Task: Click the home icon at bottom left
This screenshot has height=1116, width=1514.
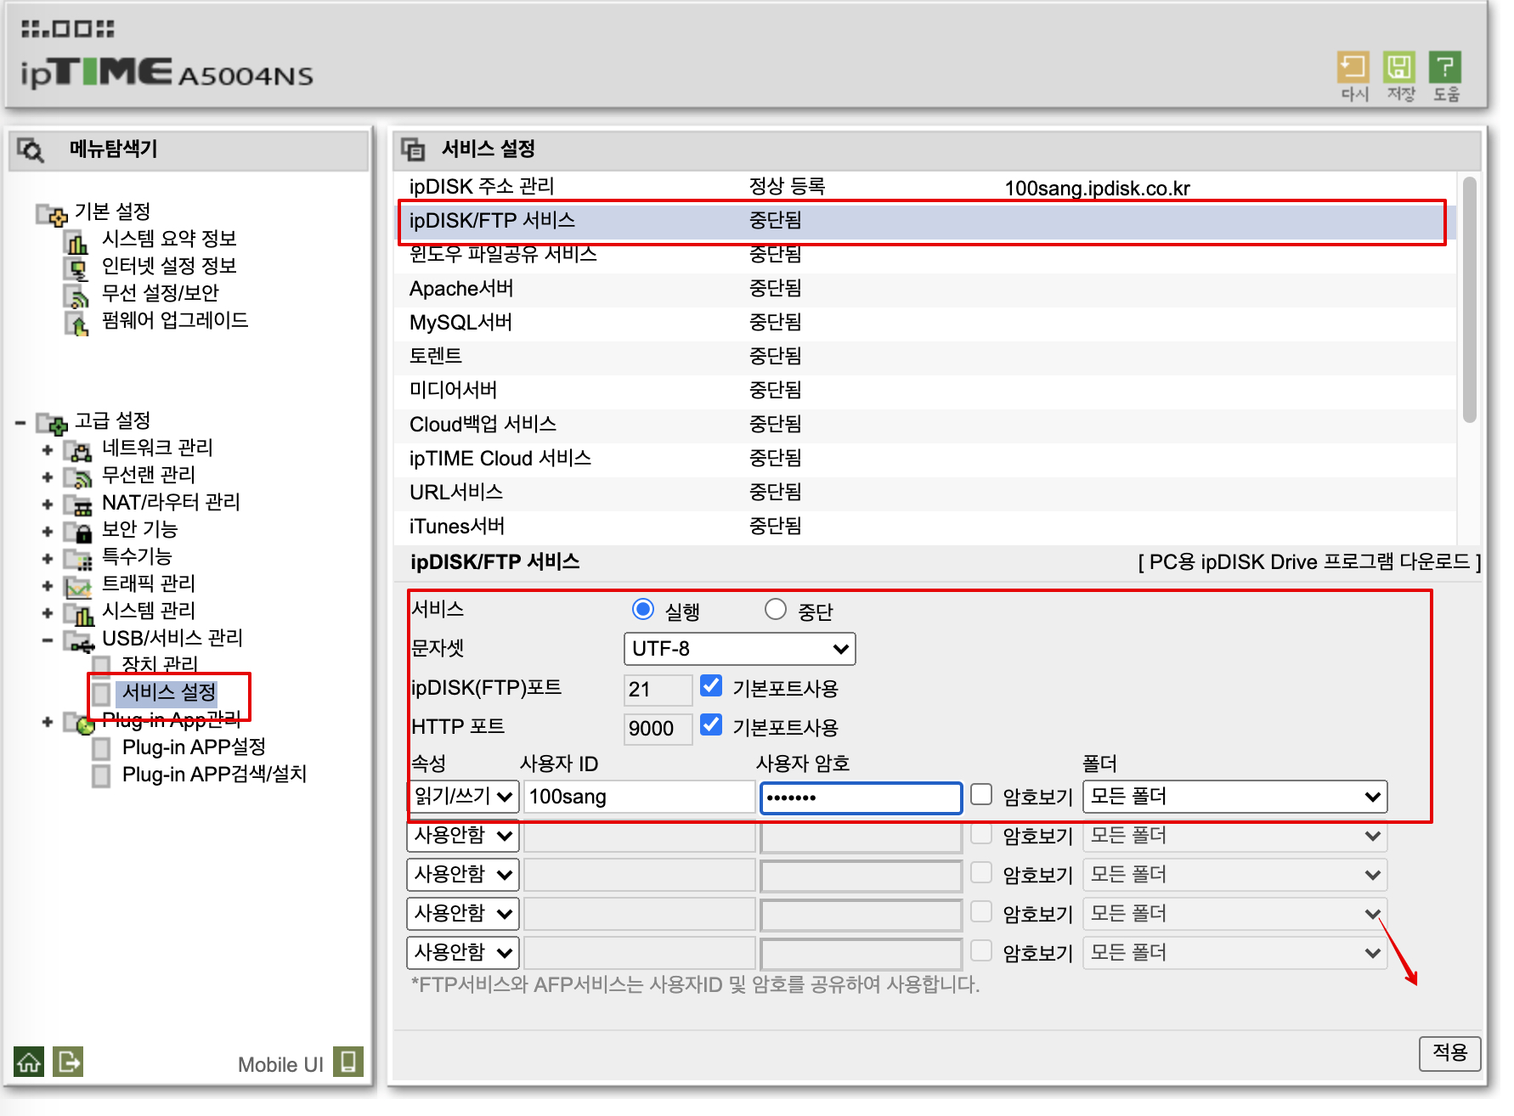Action: 29,1062
